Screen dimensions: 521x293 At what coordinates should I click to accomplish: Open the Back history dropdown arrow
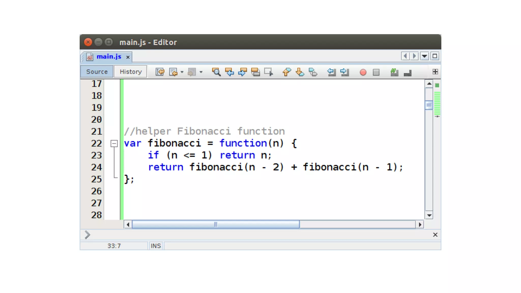(182, 72)
